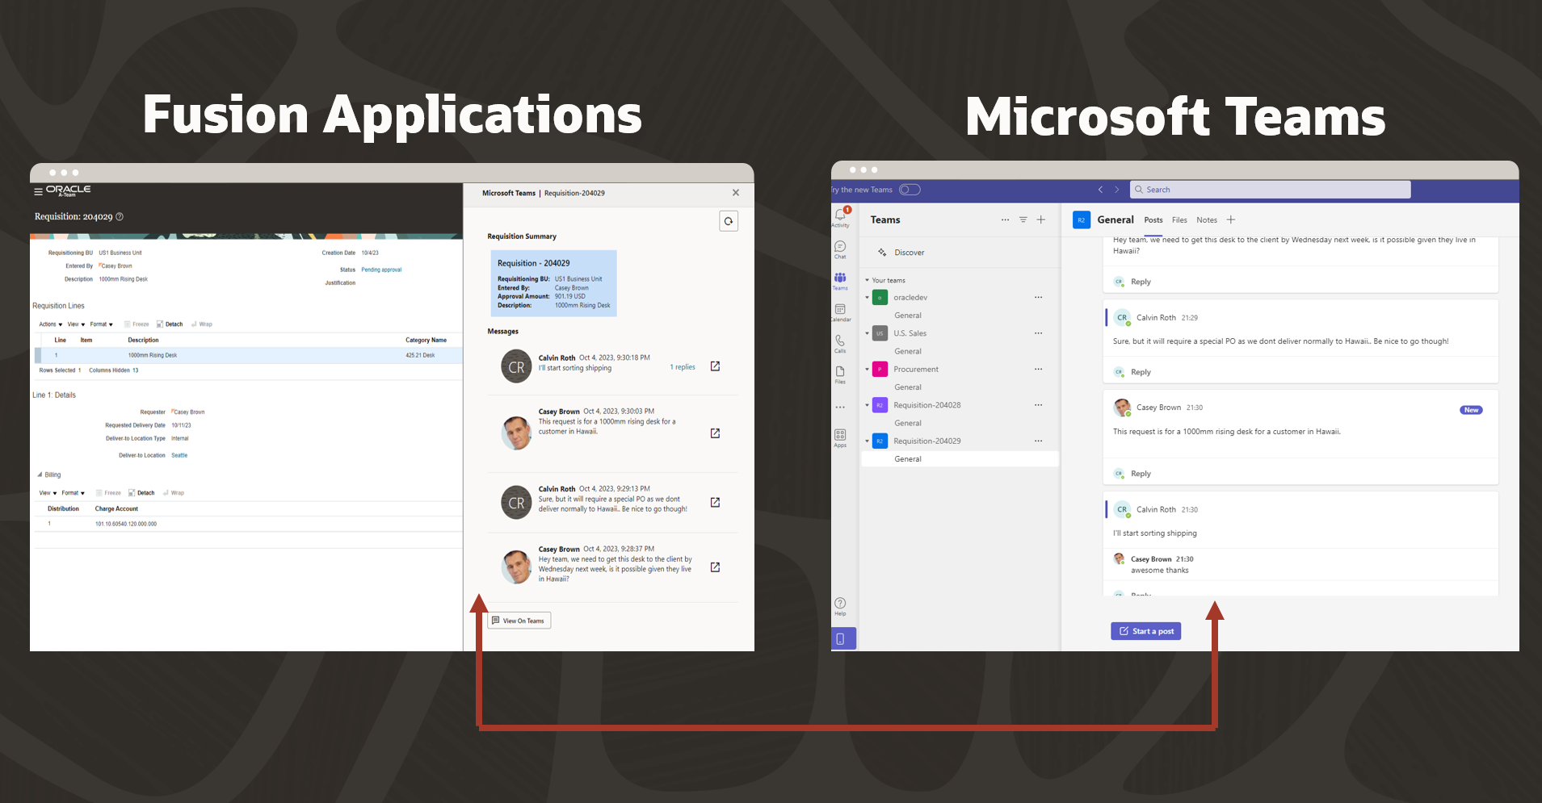Click the help icon beside Requisition: 204029
1542x803 pixels.
[x=120, y=216]
